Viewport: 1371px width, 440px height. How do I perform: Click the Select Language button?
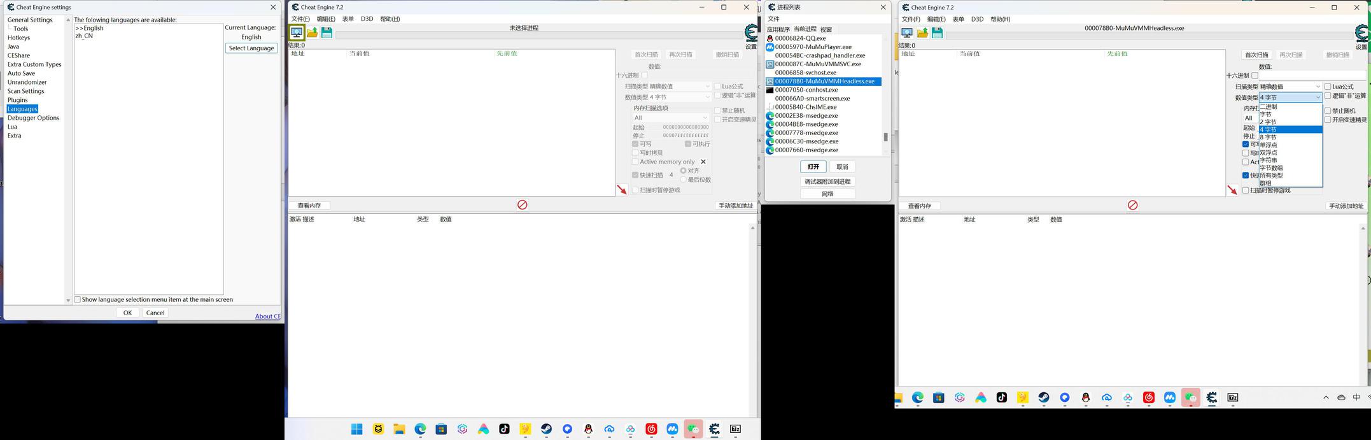[251, 48]
